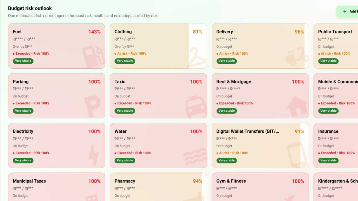Image resolution: width=358 pixels, height=201 pixels.
Task: Click the 96% progress value on Delivery
Action: point(299,32)
